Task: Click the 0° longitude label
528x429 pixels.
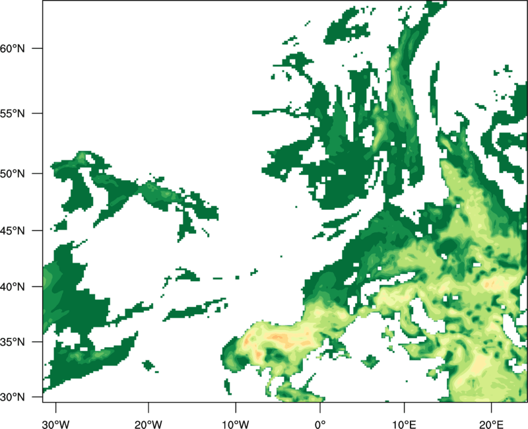Action: [320, 424]
